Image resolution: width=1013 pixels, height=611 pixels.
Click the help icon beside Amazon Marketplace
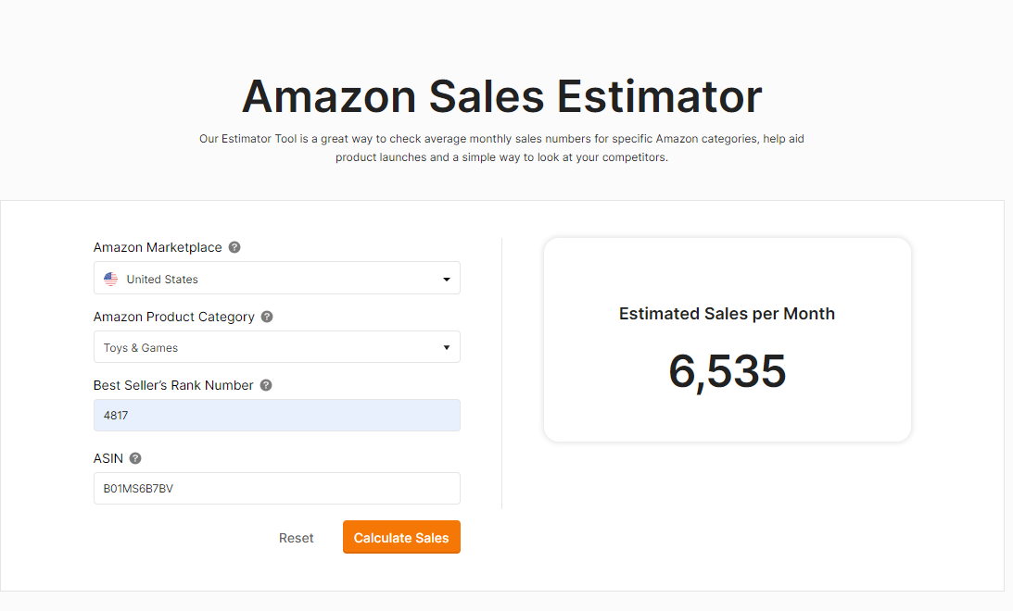pos(234,247)
